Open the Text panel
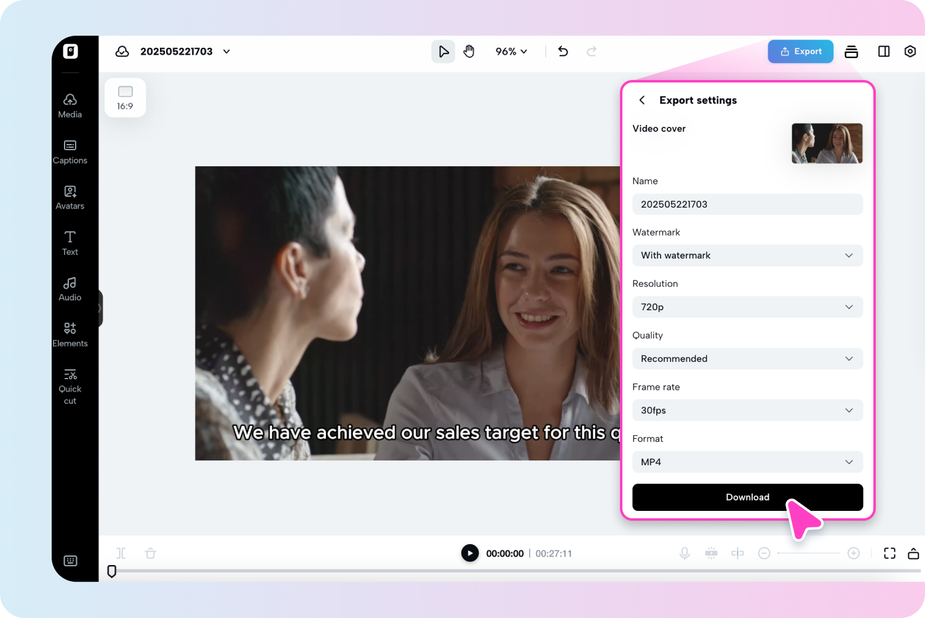 (69, 243)
